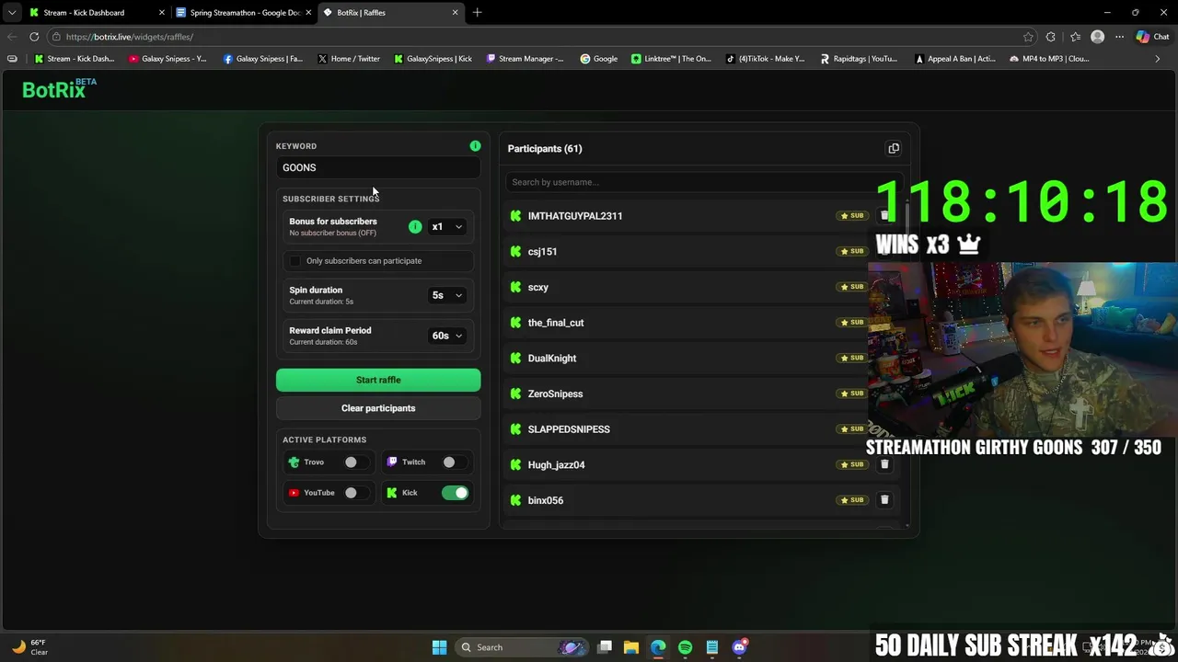Click the Clear participants button

click(x=378, y=408)
